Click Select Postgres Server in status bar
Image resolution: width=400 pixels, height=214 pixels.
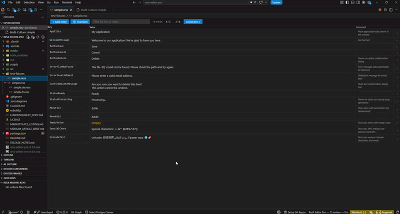tap(99, 212)
